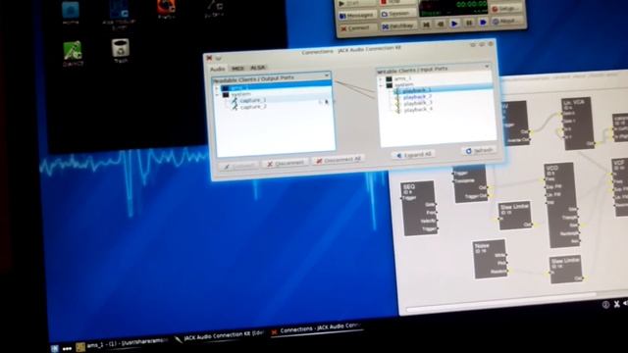This screenshot has height=353, width=628.
Task: Select playback_2 port
Action: click(417, 97)
